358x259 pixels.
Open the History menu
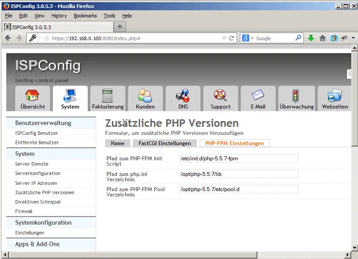click(59, 16)
